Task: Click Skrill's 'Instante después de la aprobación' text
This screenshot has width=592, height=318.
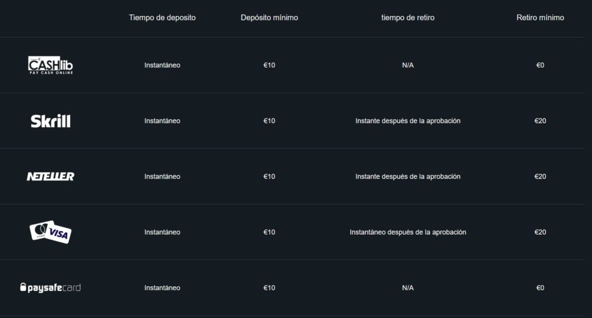Action: 408,121
